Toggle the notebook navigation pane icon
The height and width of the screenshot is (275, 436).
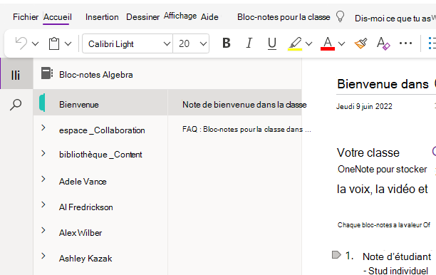[x=16, y=75]
